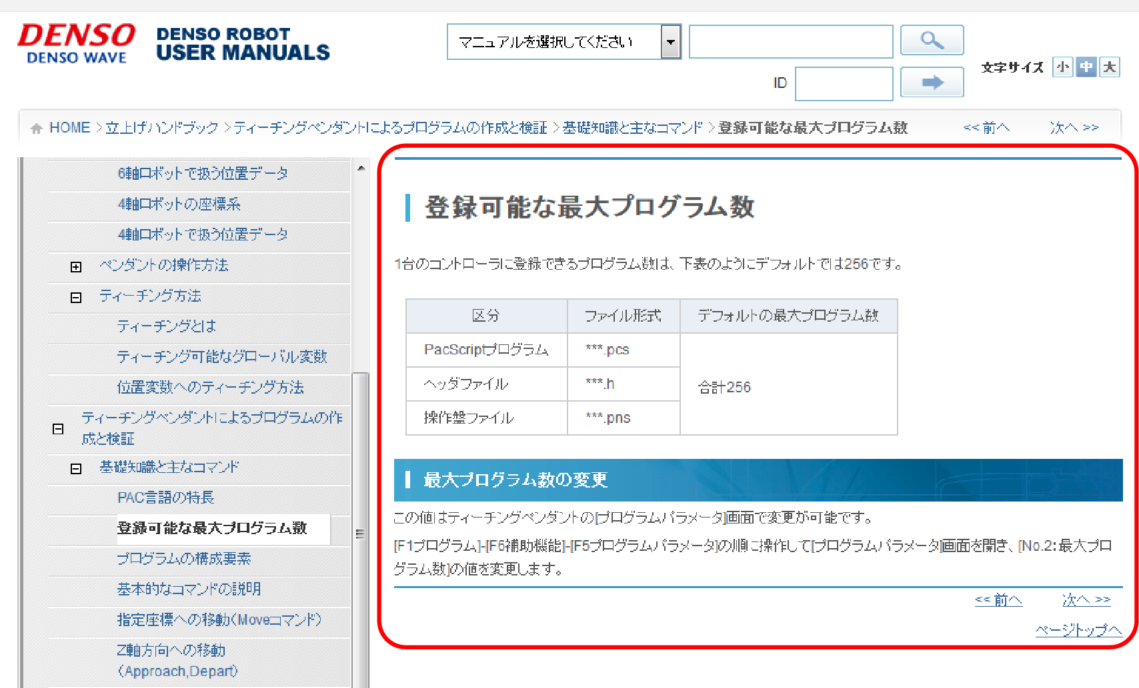The height and width of the screenshot is (688, 1139).
Task: Set font size to small (小)
Action: tap(1062, 67)
